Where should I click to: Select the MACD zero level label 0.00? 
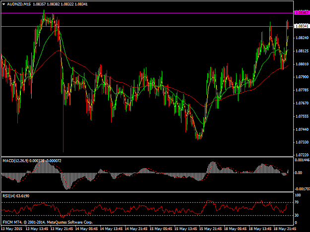click(298, 173)
